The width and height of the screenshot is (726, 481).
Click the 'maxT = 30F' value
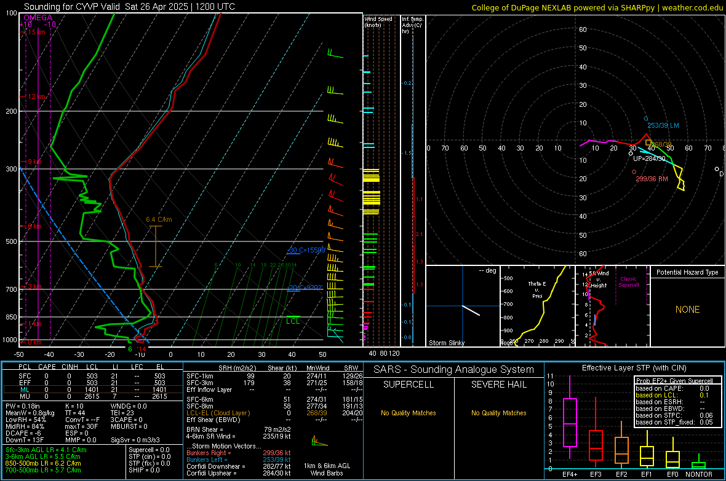pos(81,426)
